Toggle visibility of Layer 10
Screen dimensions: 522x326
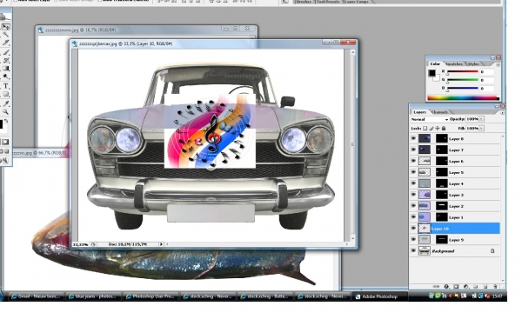413,229
